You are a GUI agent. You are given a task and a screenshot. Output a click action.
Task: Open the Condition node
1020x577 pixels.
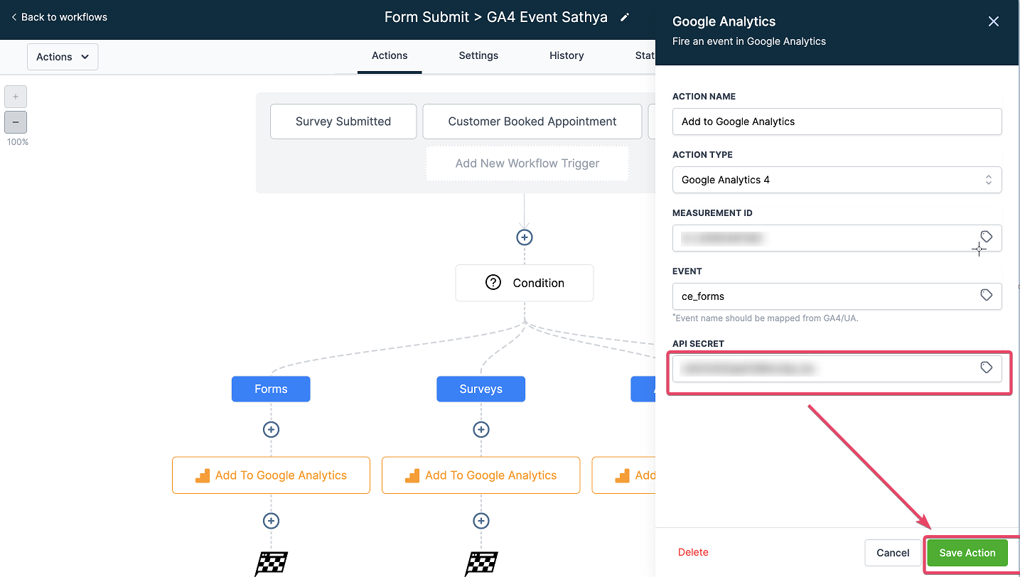click(x=525, y=283)
